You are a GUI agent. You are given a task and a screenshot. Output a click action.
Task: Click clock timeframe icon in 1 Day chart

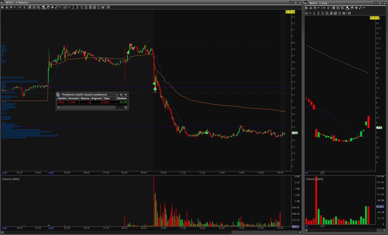[307, 13]
